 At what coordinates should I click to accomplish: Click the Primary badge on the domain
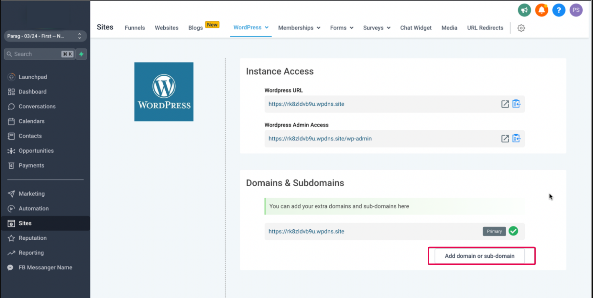pyautogui.click(x=494, y=231)
